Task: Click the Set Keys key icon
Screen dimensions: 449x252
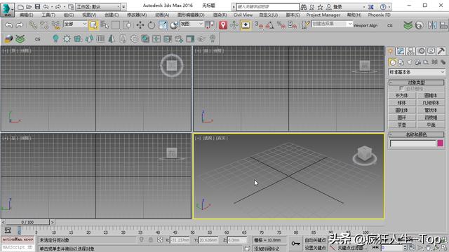Action: click(296, 244)
